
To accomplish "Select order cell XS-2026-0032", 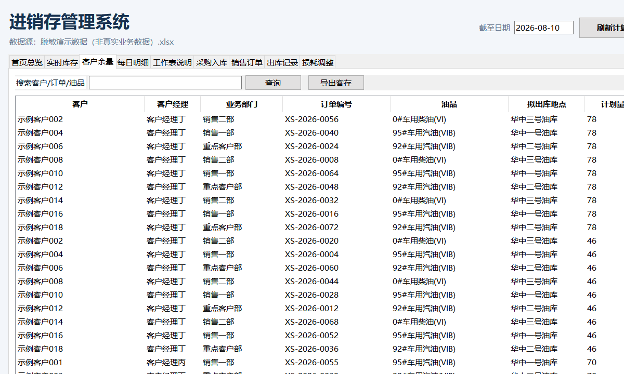I will [311, 200].
